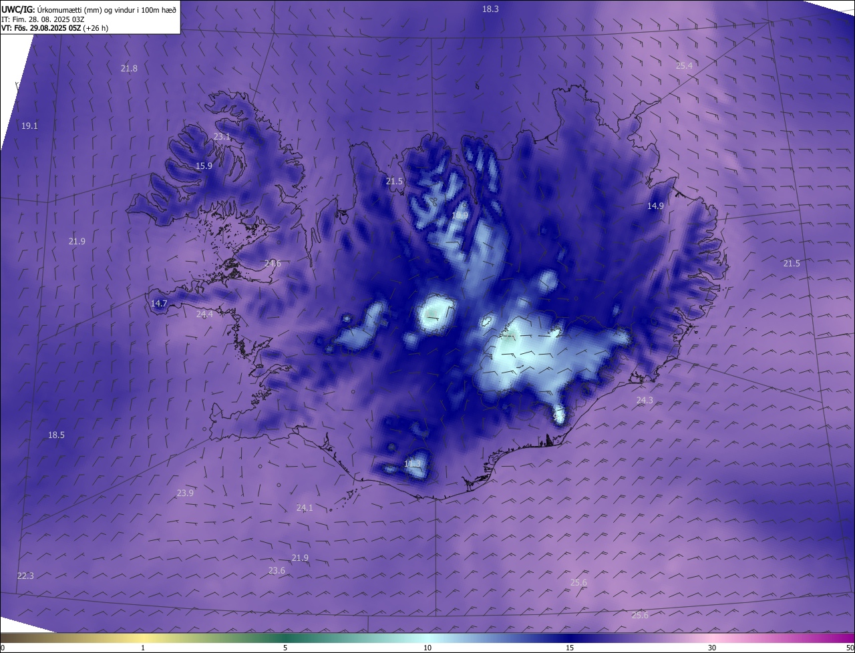This screenshot has height=653, width=855.
Task: Click the 14.7 value label
Action: [158, 303]
